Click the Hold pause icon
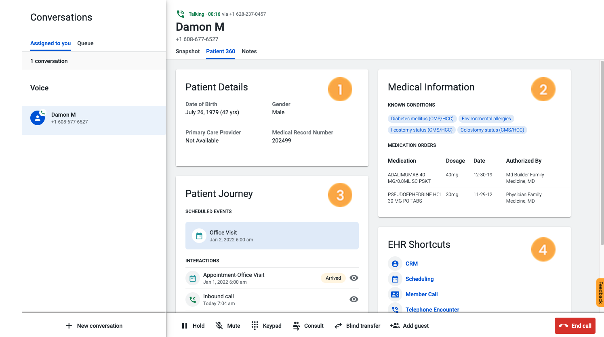Screen dimensions: 604x337 click(185, 326)
